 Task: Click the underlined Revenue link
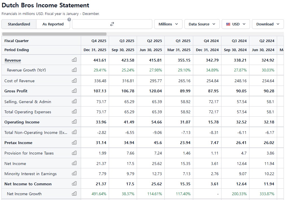pyautogui.click(x=13, y=60)
